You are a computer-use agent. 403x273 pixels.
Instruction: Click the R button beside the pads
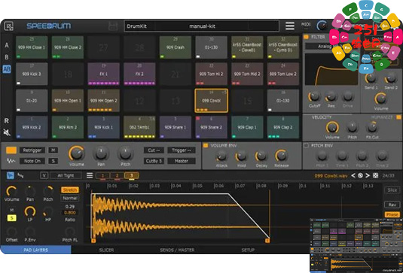(7, 121)
